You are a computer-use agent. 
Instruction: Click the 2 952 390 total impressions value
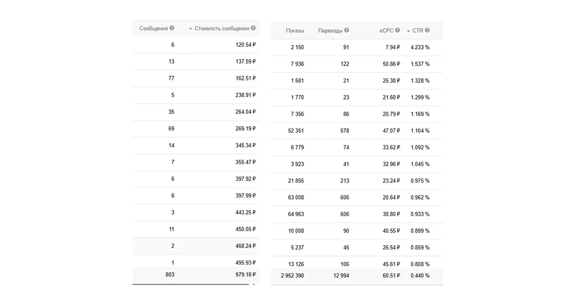point(292,276)
